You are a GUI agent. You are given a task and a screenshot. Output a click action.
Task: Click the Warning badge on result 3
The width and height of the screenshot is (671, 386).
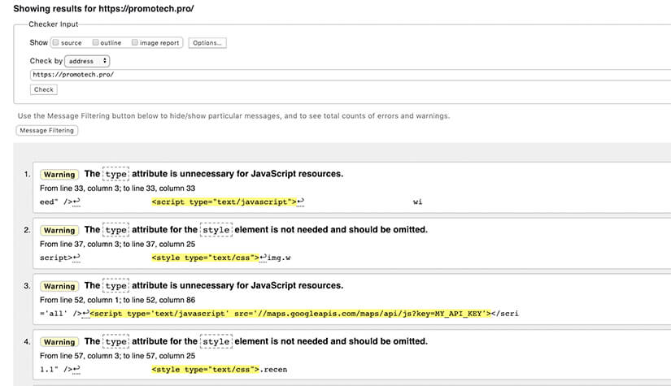(x=59, y=286)
